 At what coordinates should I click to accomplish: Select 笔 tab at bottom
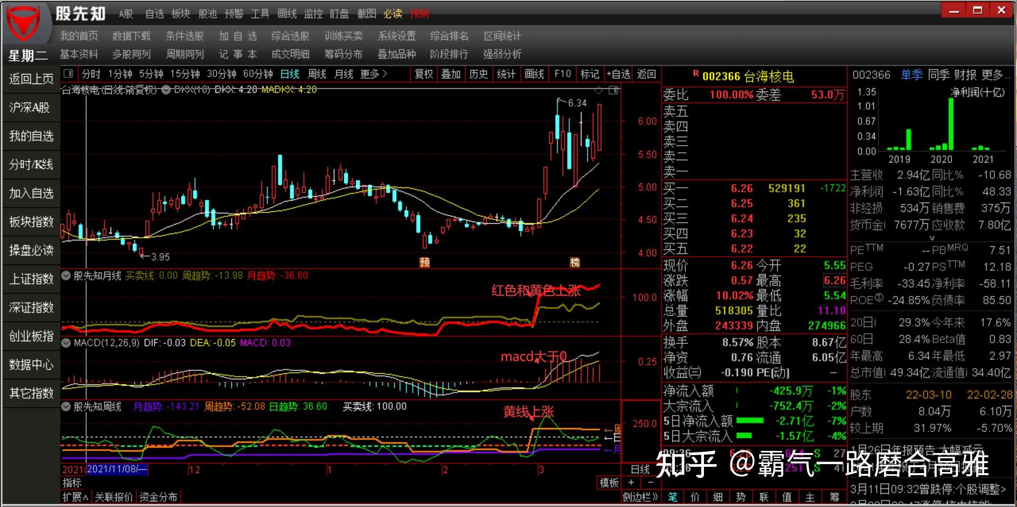click(673, 497)
